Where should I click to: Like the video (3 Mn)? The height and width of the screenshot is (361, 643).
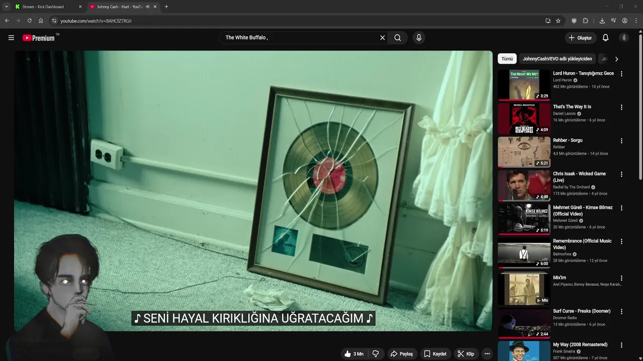(x=354, y=354)
